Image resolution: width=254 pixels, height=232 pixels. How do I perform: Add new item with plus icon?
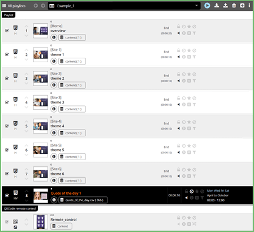point(242,6)
